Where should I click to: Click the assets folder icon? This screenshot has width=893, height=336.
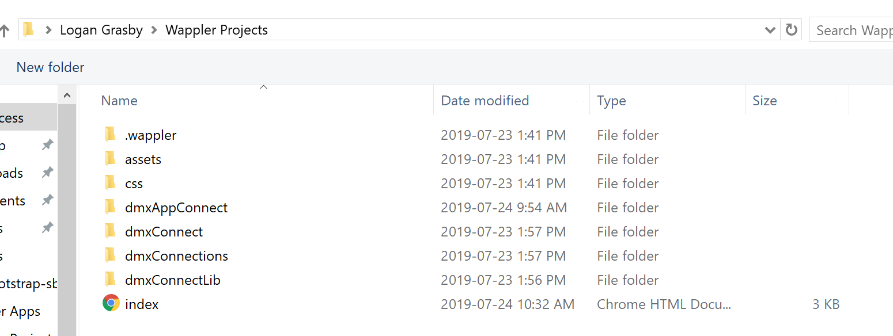pyautogui.click(x=110, y=159)
